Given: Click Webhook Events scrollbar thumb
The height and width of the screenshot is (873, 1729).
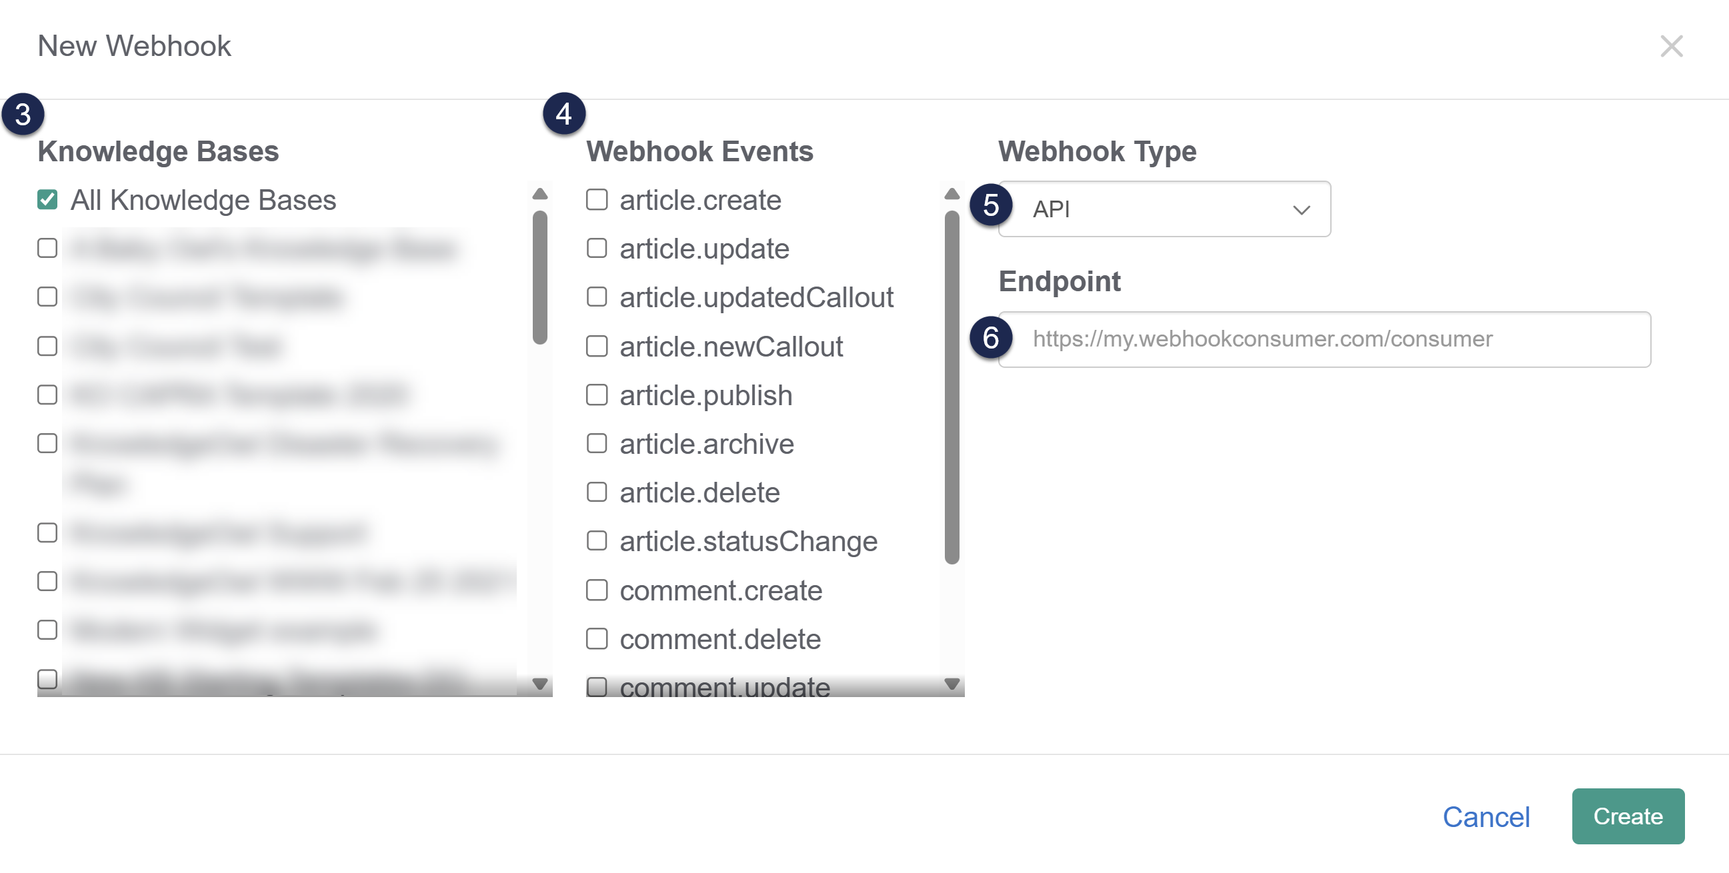Looking at the screenshot, I should (x=951, y=387).
